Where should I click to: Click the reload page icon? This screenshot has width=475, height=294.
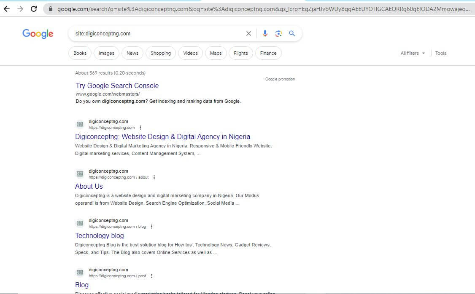point(33,8)
